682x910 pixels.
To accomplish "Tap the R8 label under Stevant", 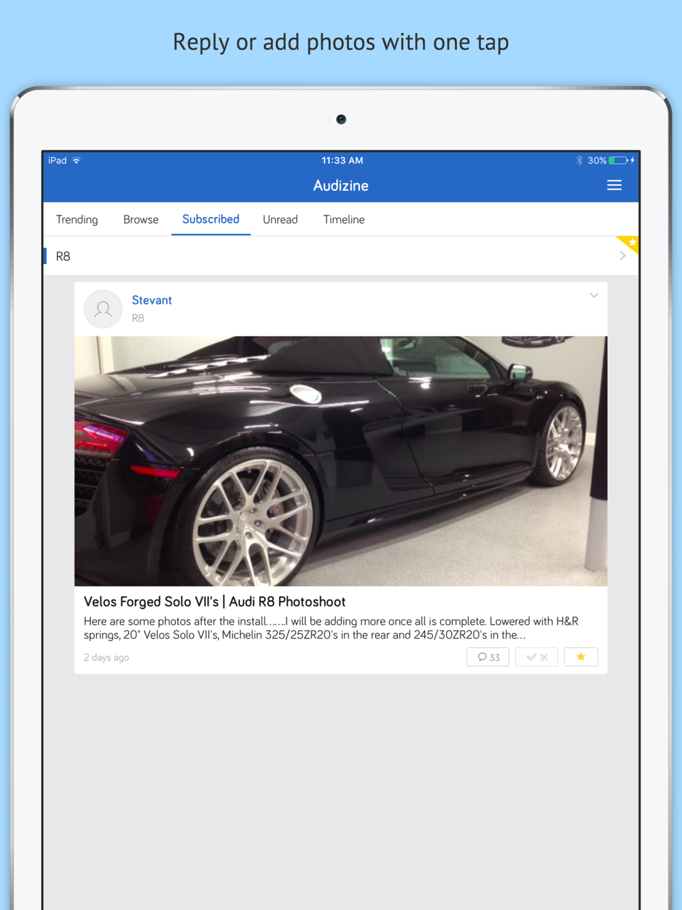I will click(138, 319).
